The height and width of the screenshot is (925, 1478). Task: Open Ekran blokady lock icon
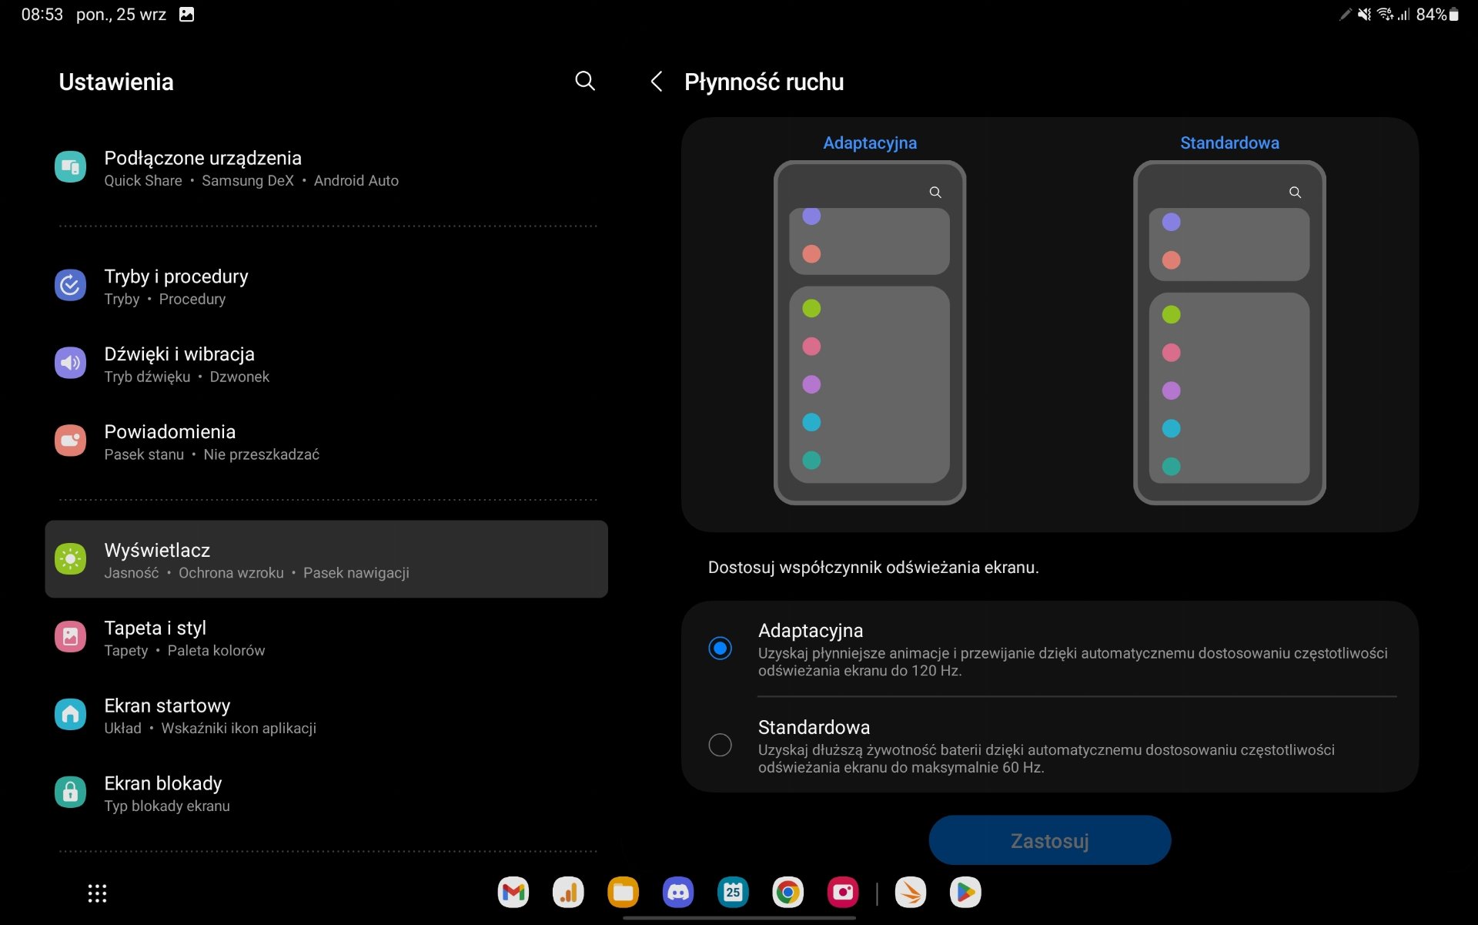(70, 793)
